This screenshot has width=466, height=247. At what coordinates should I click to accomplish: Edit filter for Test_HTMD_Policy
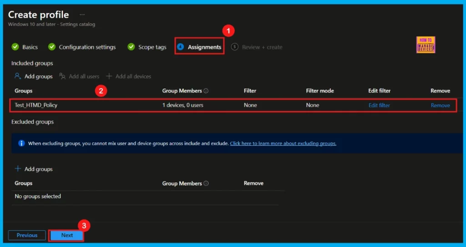379,105
